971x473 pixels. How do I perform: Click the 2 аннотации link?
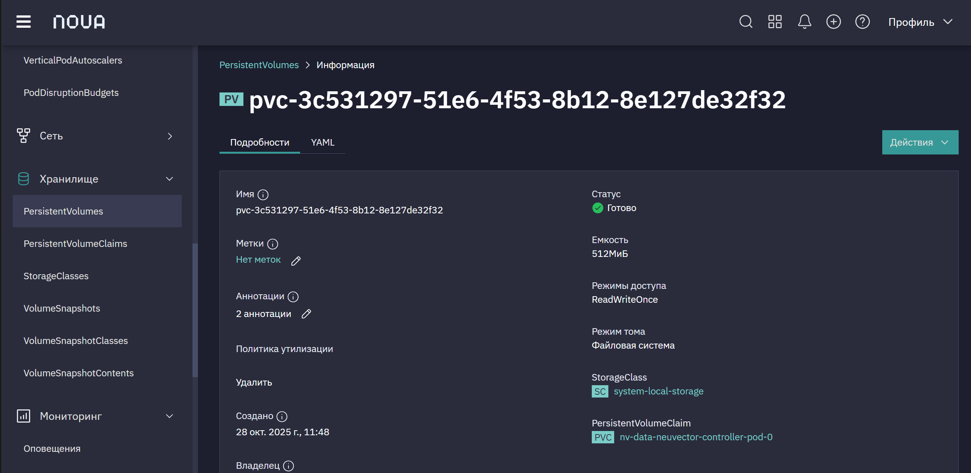pyautogui.click(x=263, y=314)
